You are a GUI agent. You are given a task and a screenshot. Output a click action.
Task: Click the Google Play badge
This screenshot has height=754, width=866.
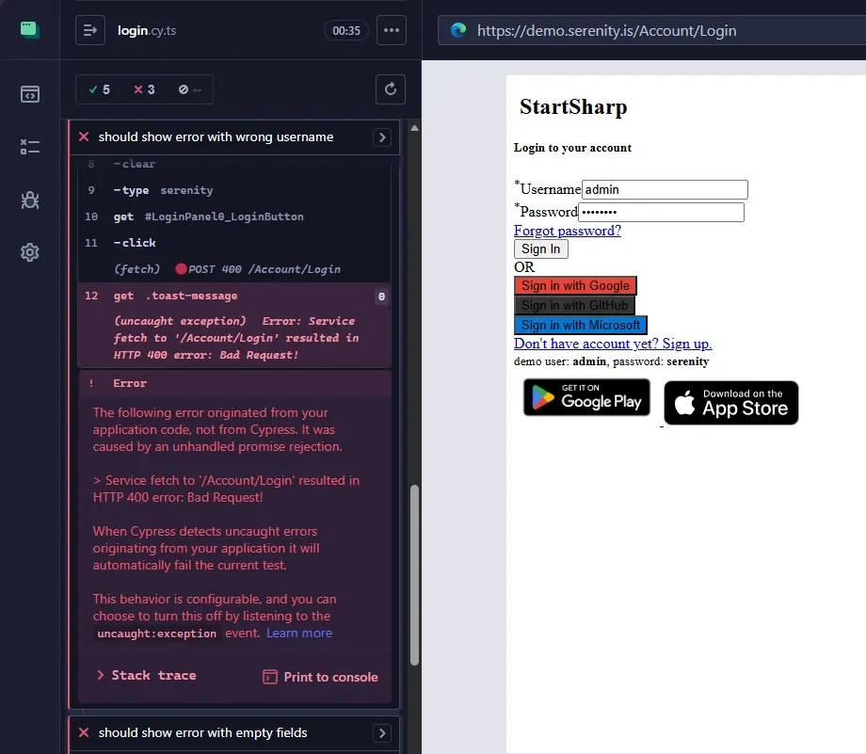coord(586,397)
